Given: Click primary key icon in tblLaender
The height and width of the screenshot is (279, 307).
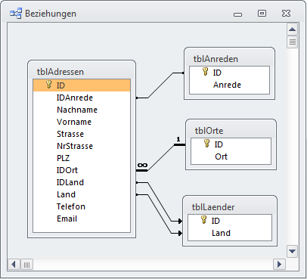Looking at the screenshot, I should point(204,220).
